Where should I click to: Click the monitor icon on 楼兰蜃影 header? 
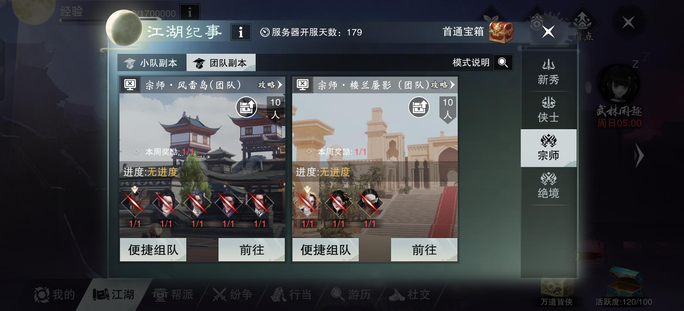[x=303, y=85]
